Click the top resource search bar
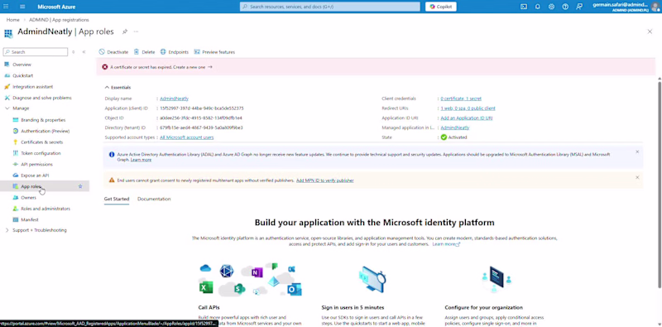 click(330, 7)
